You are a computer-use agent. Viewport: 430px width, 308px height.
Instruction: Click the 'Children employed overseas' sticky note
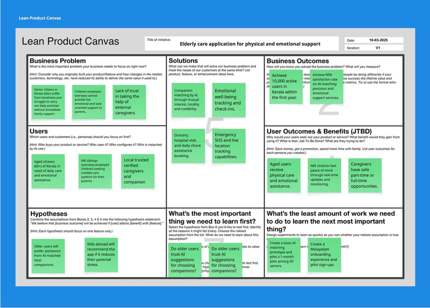tap(88, 102)
